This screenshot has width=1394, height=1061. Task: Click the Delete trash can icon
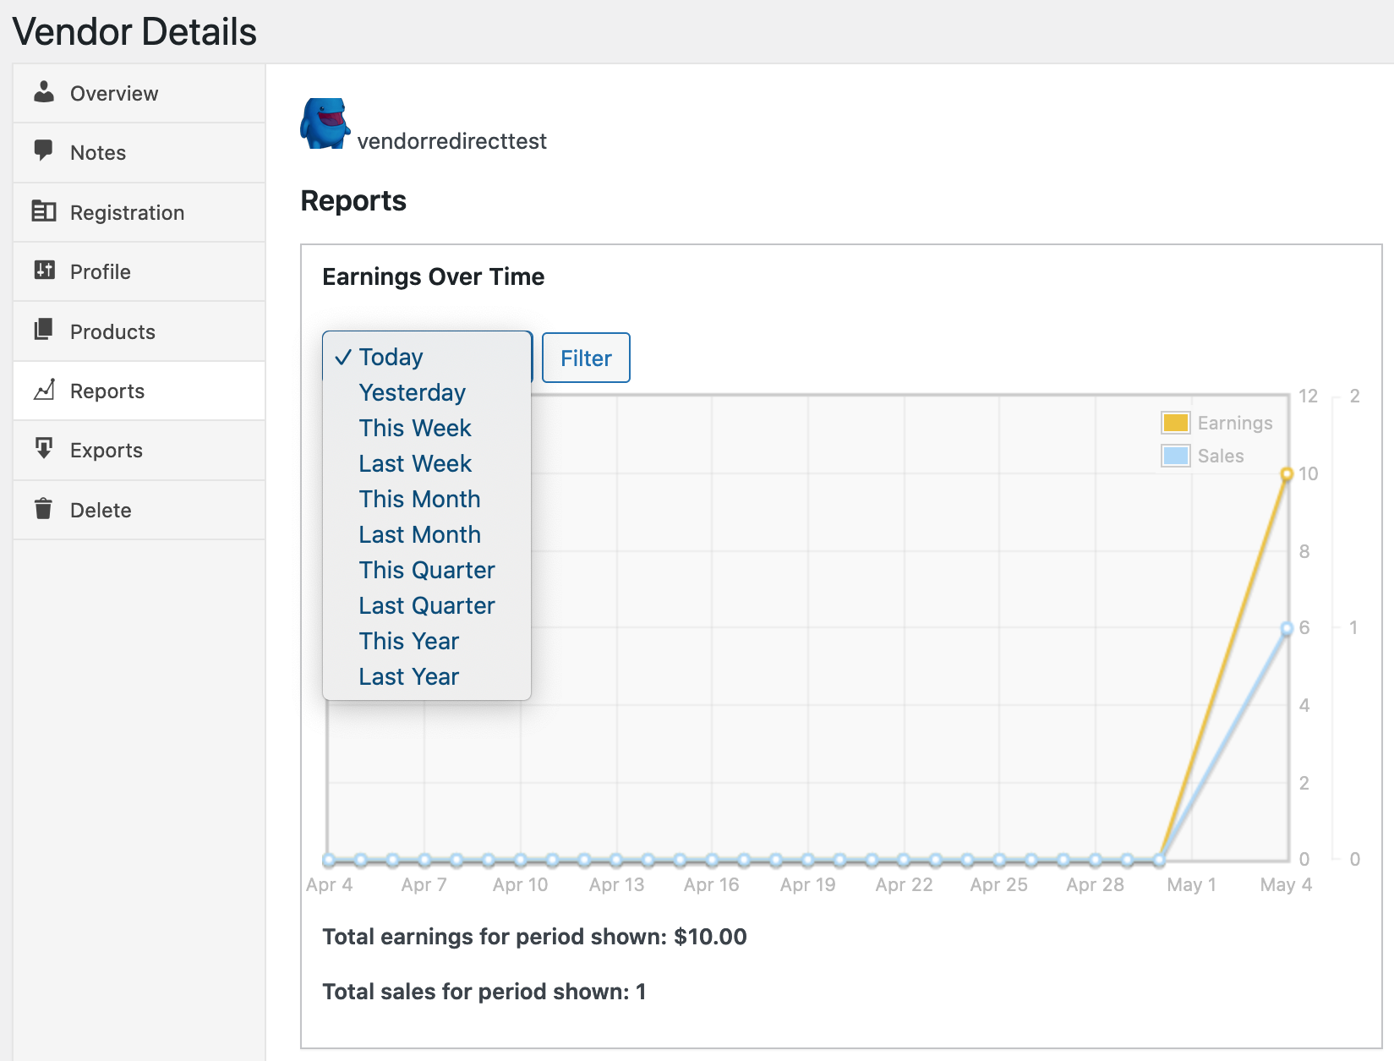44,509
